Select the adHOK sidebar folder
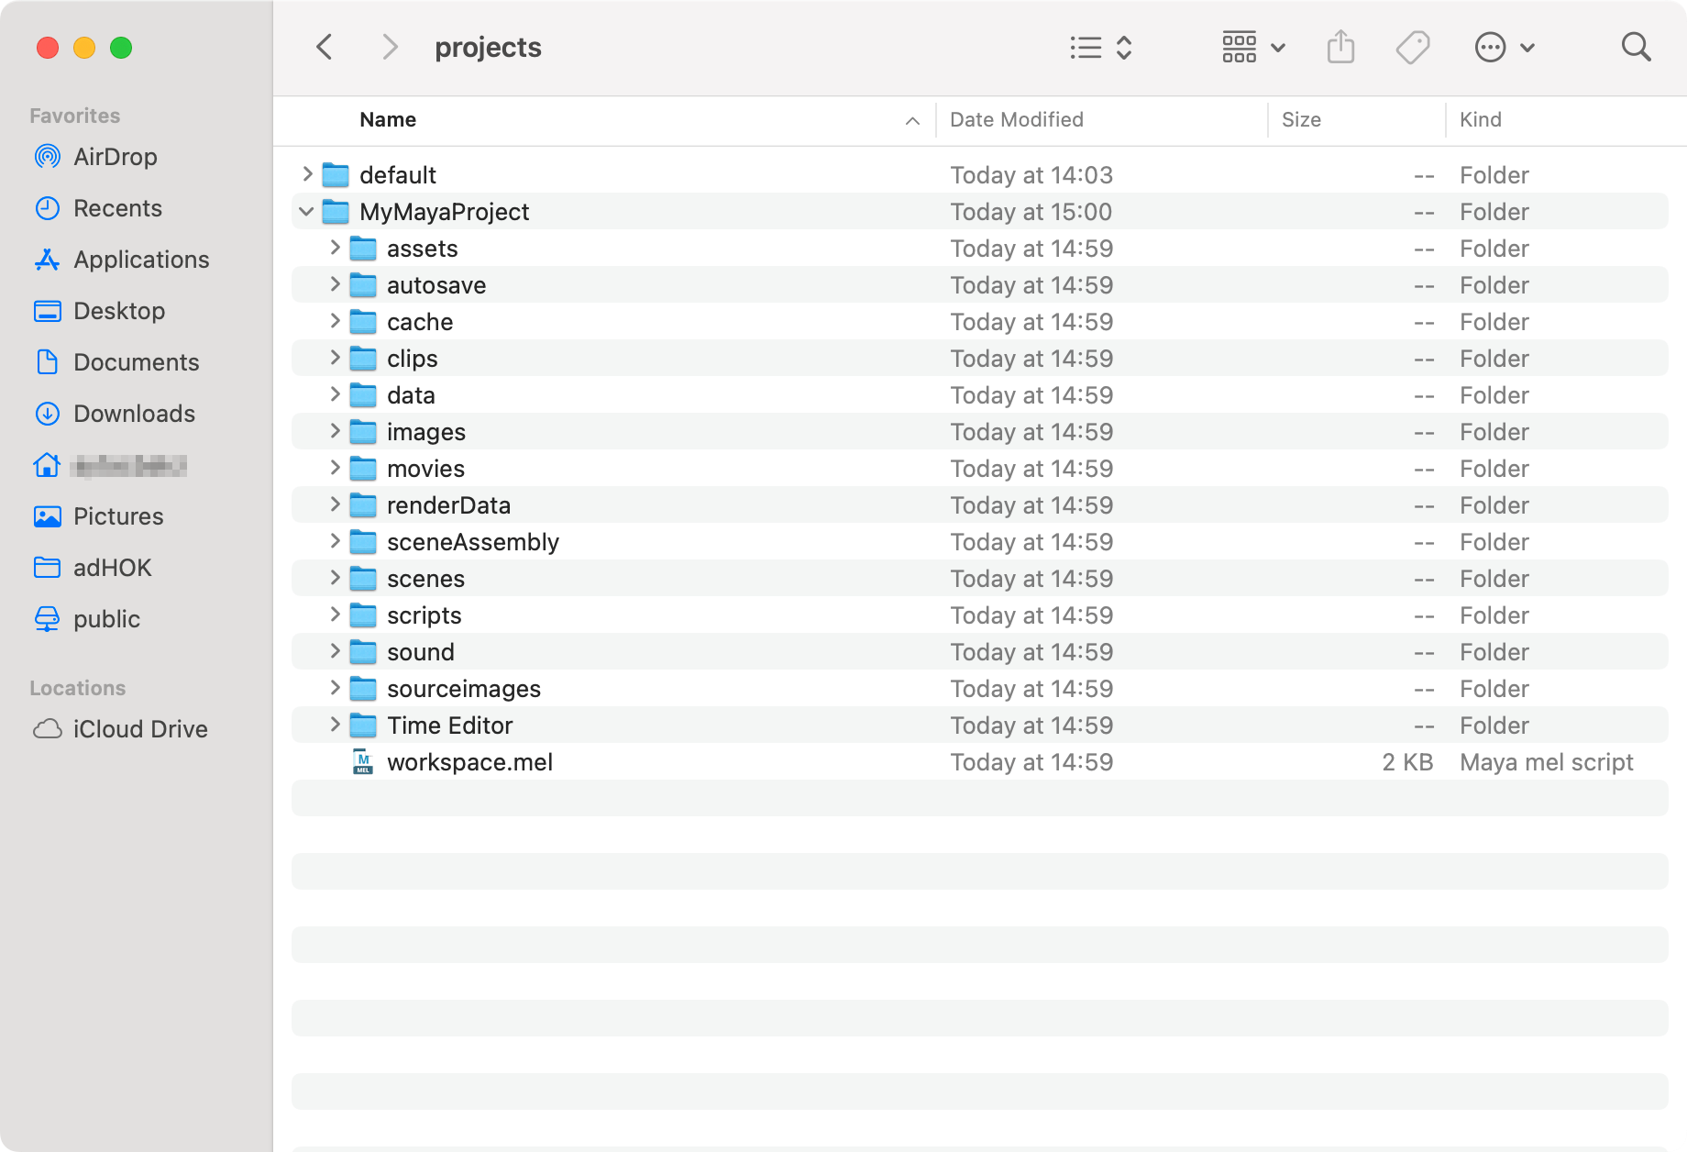The height and width of the screenshot is (1152, 1687). 113,568
